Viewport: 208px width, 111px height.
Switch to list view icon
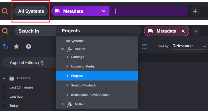[x=144, y=46]
